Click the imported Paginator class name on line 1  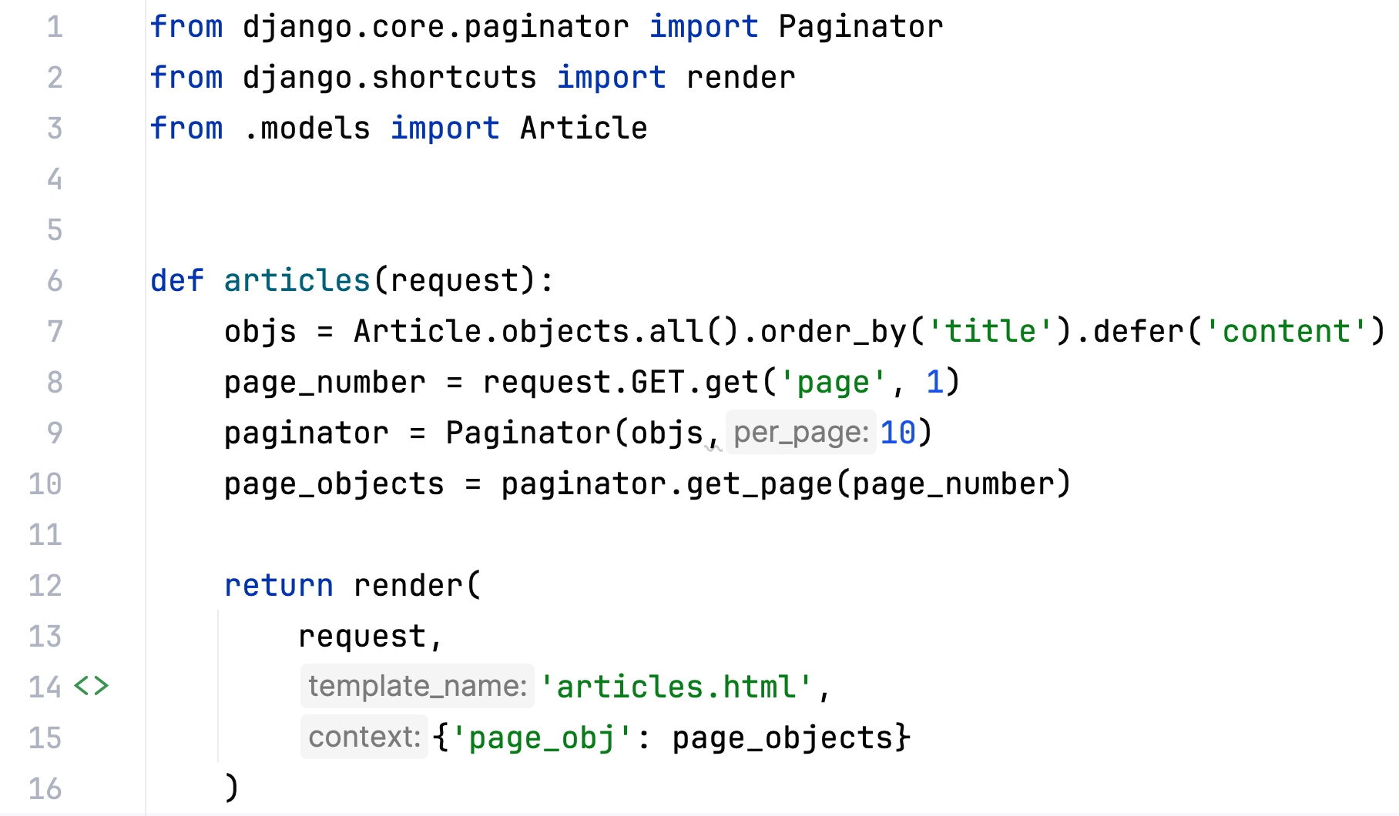(x=861, y=27)
